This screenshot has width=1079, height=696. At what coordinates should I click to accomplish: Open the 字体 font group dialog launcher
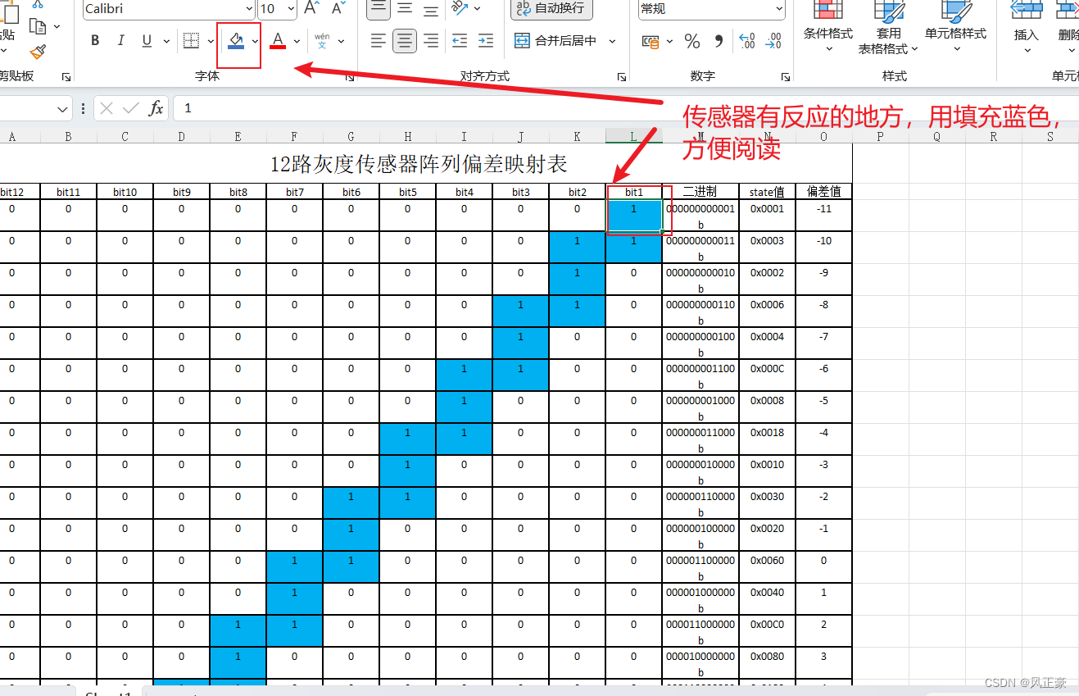pyautogui.click(x=350, y=77)
